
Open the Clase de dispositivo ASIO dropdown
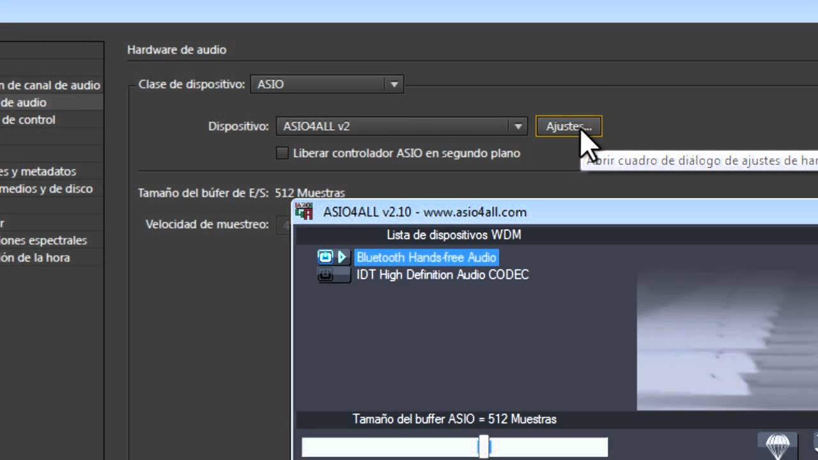327,84
